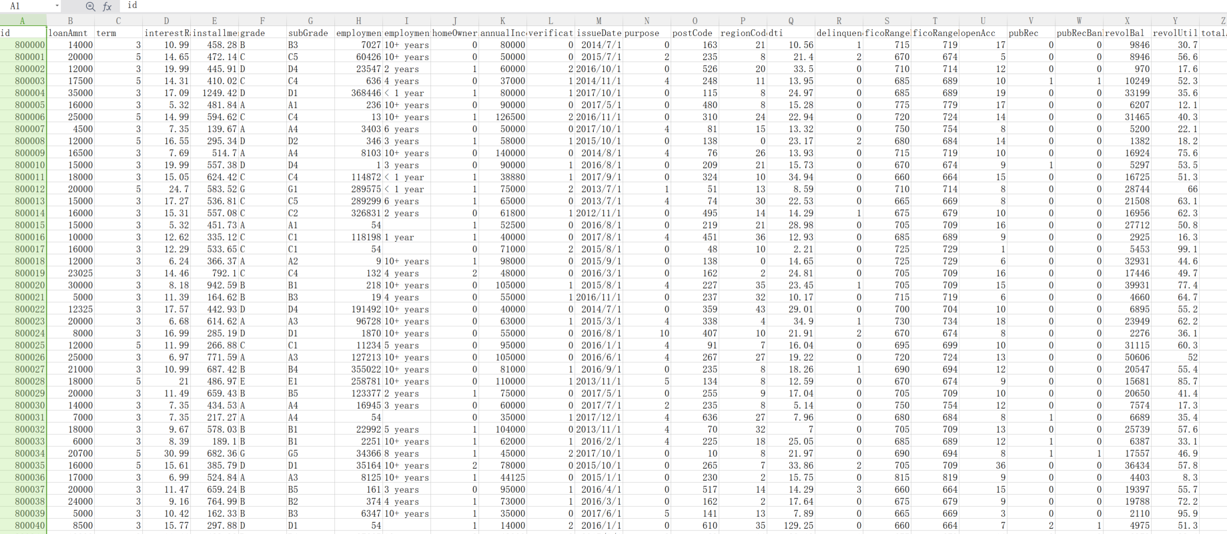Click loan amount cell 23025

(x=71, y=273)
